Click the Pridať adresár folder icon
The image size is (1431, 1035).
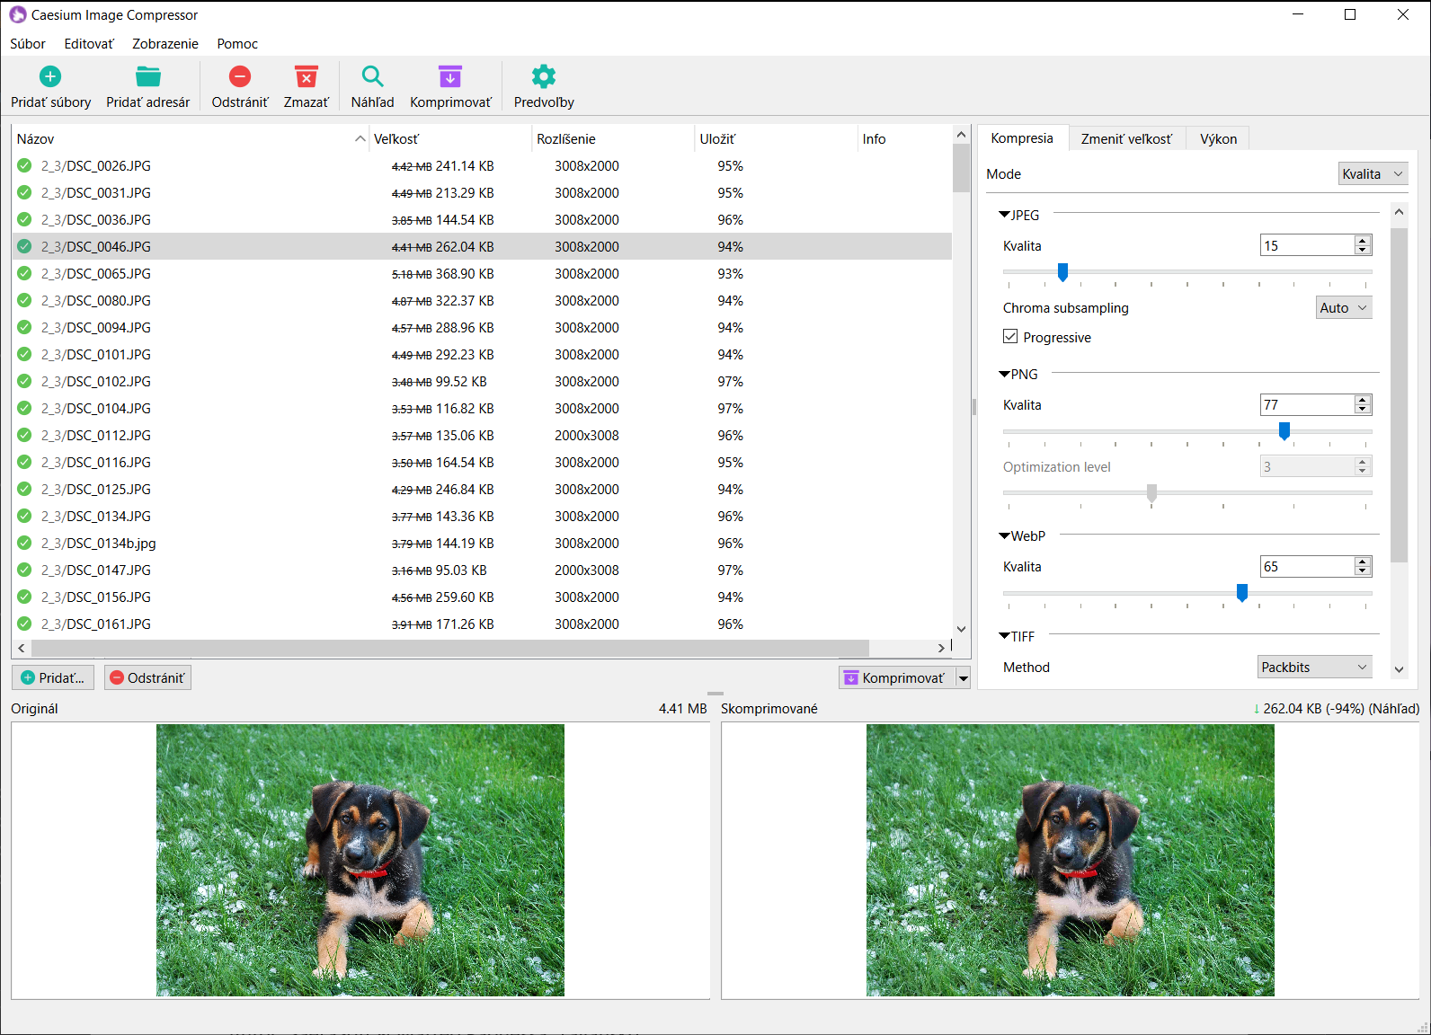(x=147, y=77)
